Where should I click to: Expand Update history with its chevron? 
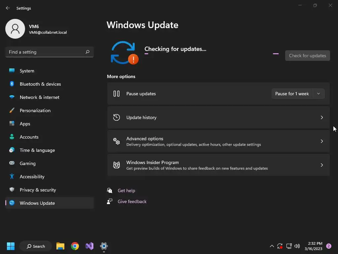(321, 117)
